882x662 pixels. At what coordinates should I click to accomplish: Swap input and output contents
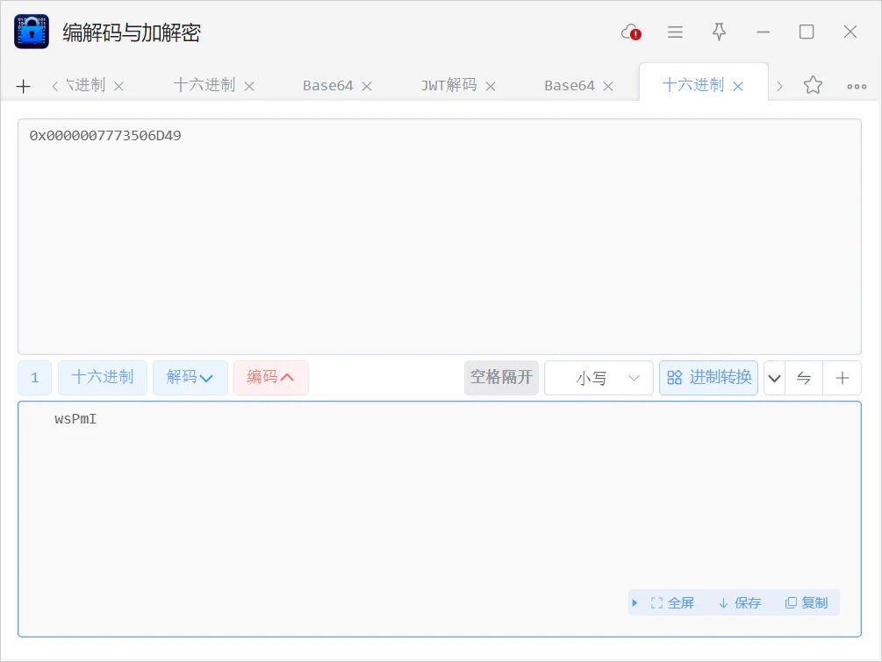804,378
